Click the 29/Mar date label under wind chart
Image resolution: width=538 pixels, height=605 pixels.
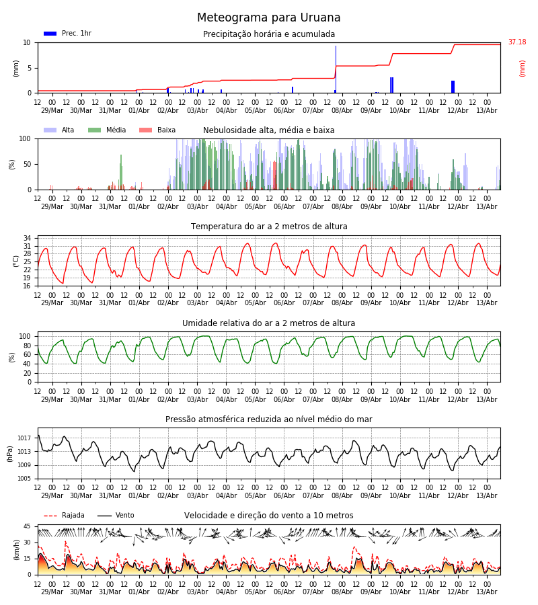[x=52, y=592]
